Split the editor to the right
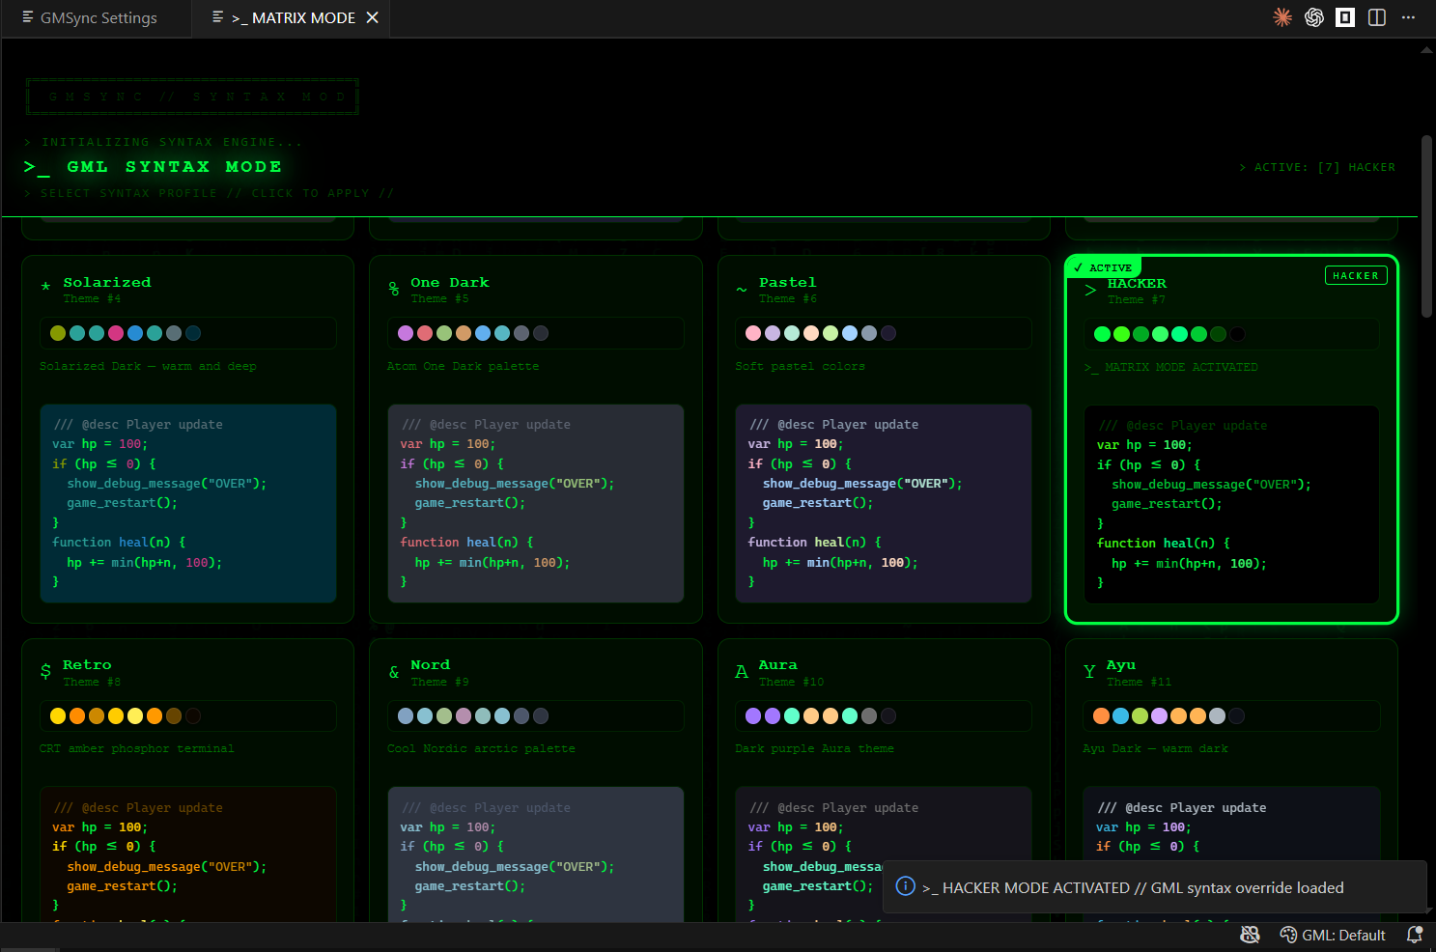 click(x=1377, y=17)
